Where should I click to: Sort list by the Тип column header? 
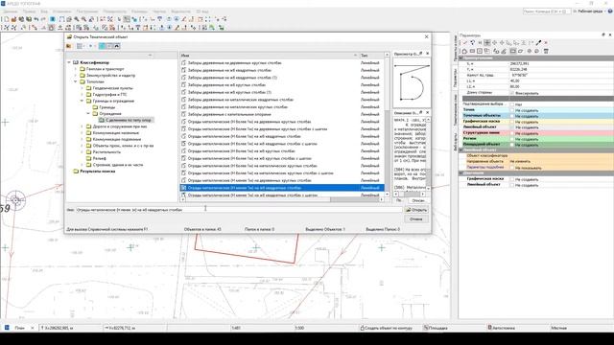pos(370,56)
